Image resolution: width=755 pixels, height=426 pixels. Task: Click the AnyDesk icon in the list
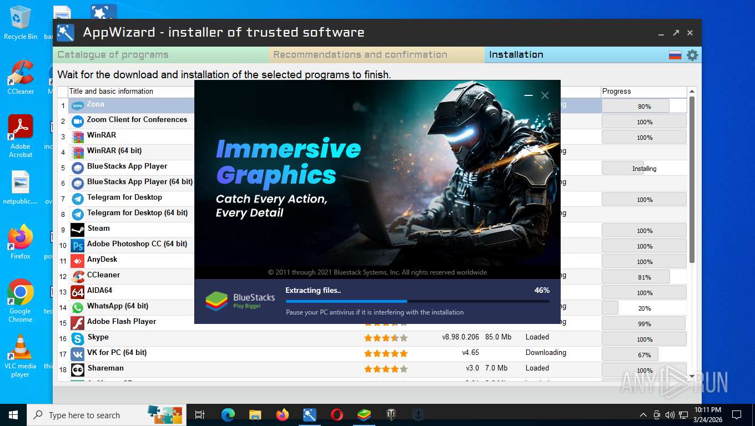77,261
